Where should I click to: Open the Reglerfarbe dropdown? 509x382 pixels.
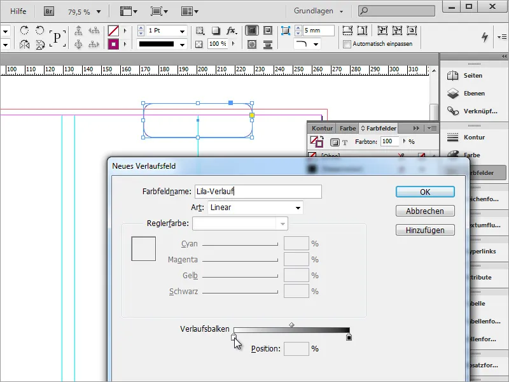click(x=241, y=223)
